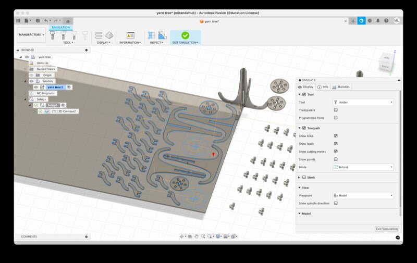Screen dimensions: 417x263
Task: Uncheck the Show links checkbox
Action: tap(336, 136)
